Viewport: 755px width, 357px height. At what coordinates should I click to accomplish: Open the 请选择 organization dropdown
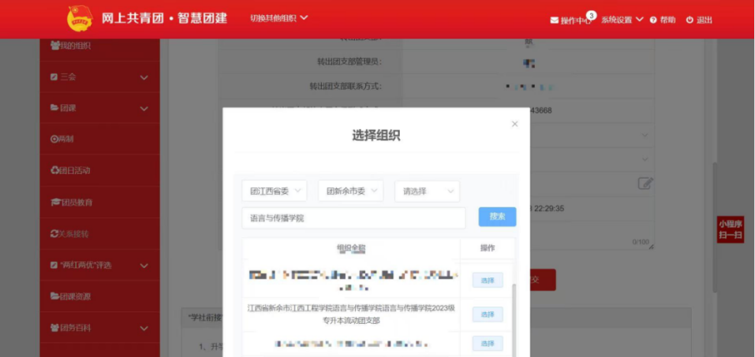[427, 191]
